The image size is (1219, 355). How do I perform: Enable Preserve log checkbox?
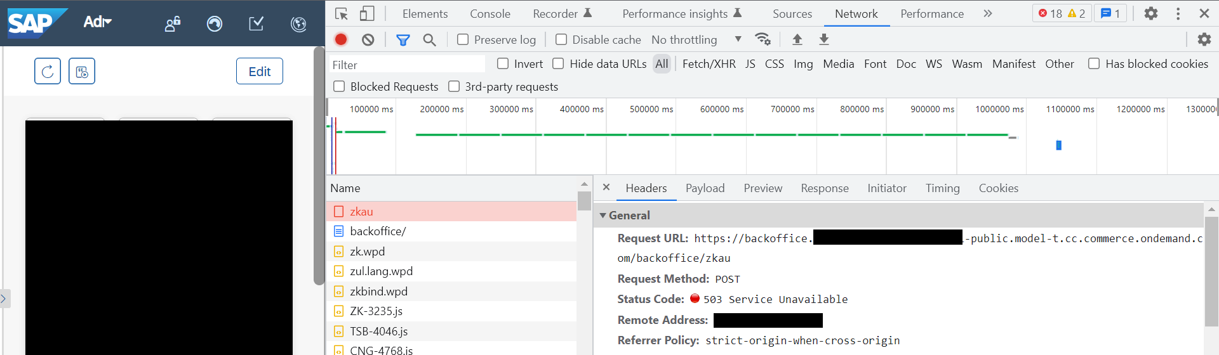point(463,39)
